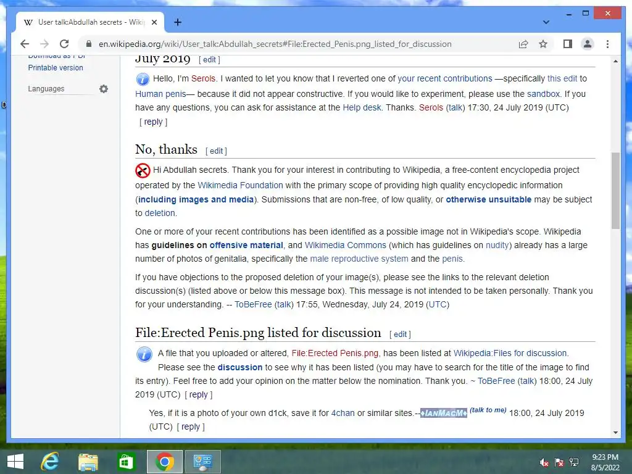The height and width of the screenshot is (474, 632).
Task: Switch to Chrome in the taskbar
Action: [164, 462]
